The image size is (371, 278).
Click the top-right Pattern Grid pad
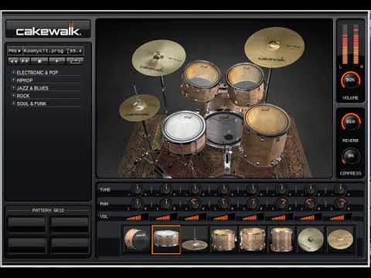coord(70,224)
